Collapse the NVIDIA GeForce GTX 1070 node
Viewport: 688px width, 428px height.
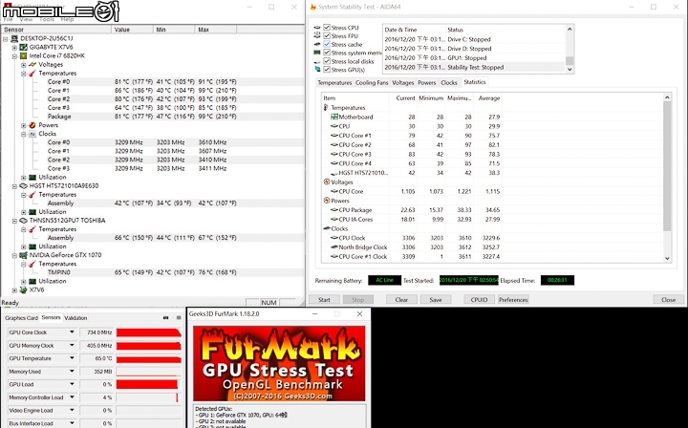[x=14, y=255]
